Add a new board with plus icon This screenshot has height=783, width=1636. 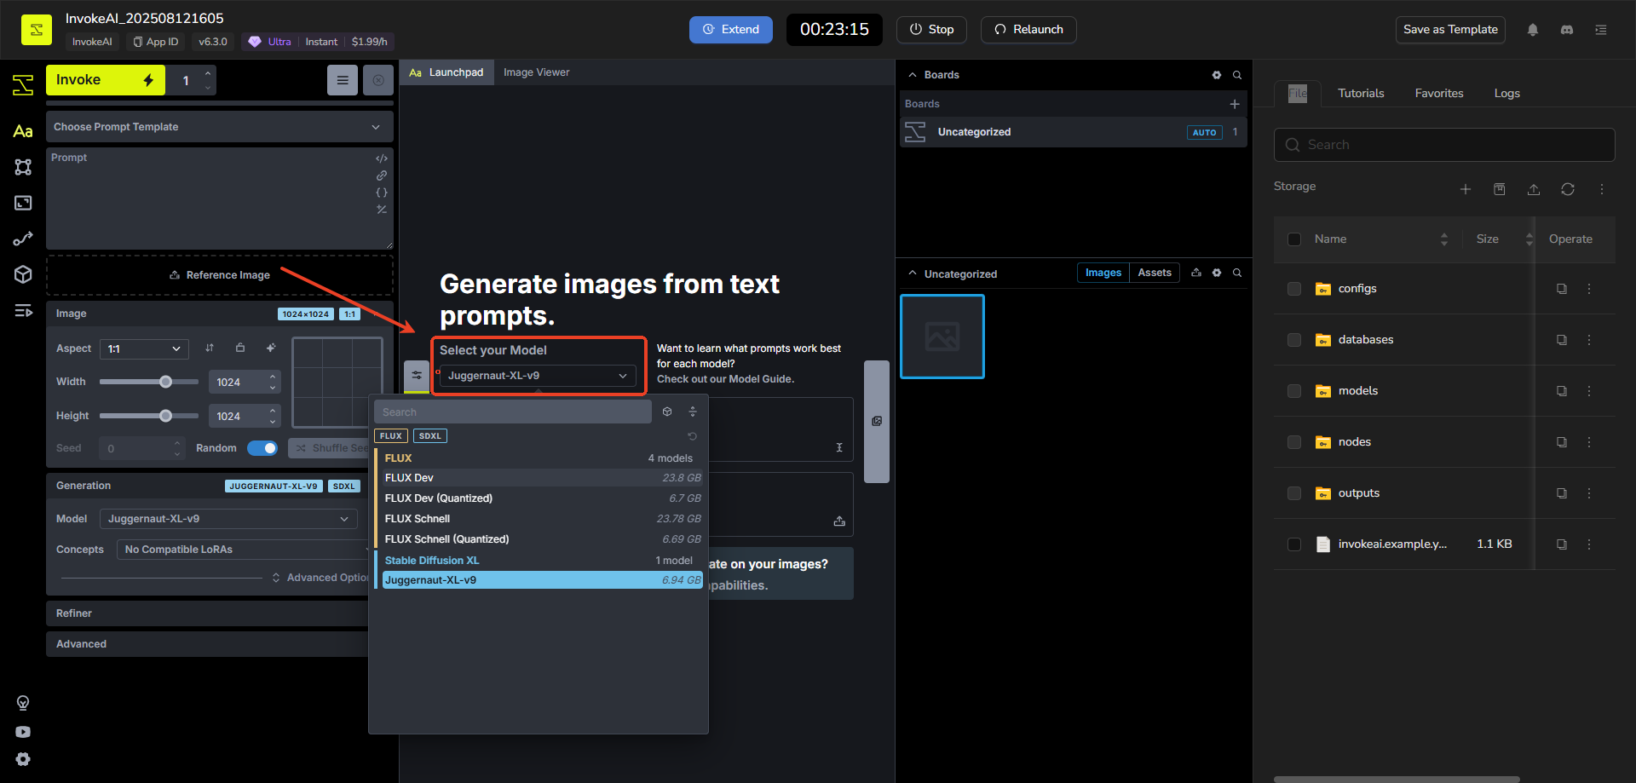point(1235,104)
